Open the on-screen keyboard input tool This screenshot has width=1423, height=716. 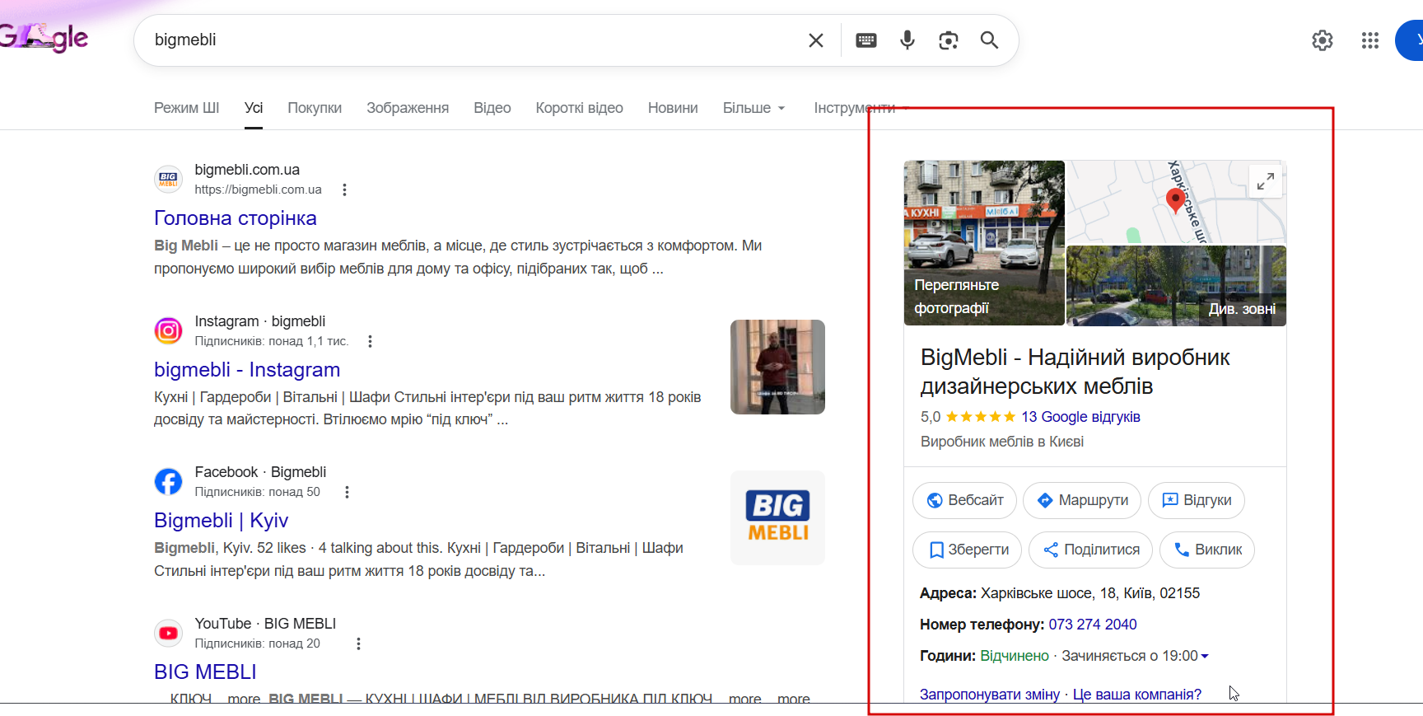coord(866,40)
